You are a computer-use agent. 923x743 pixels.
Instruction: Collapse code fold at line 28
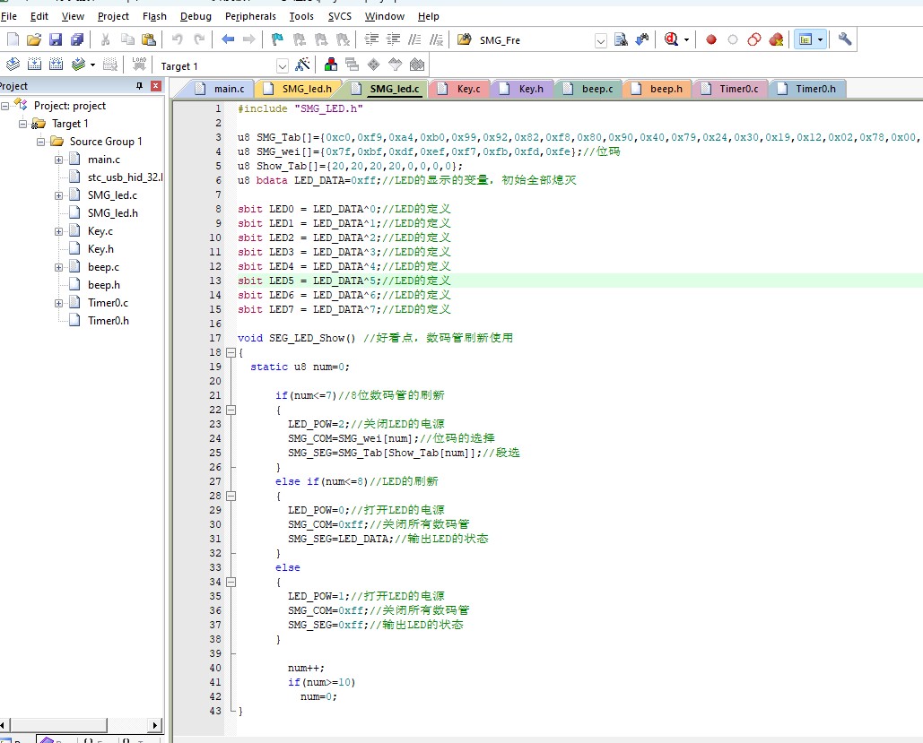tap(231, 496)
